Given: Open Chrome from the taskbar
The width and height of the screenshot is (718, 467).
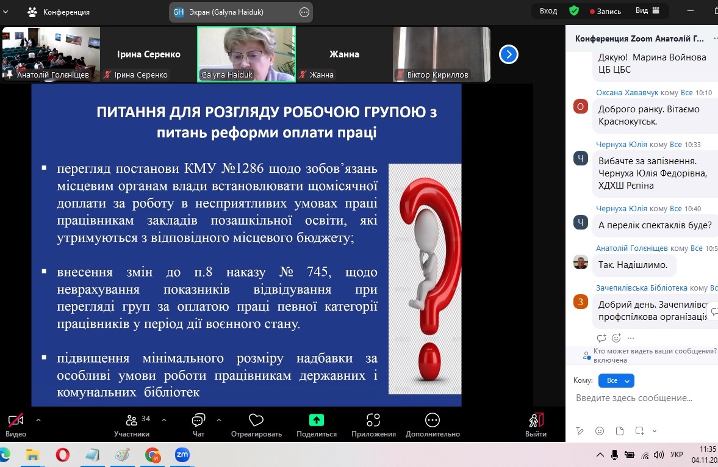Looking at the screenshot, I should (x=153, y=455).
